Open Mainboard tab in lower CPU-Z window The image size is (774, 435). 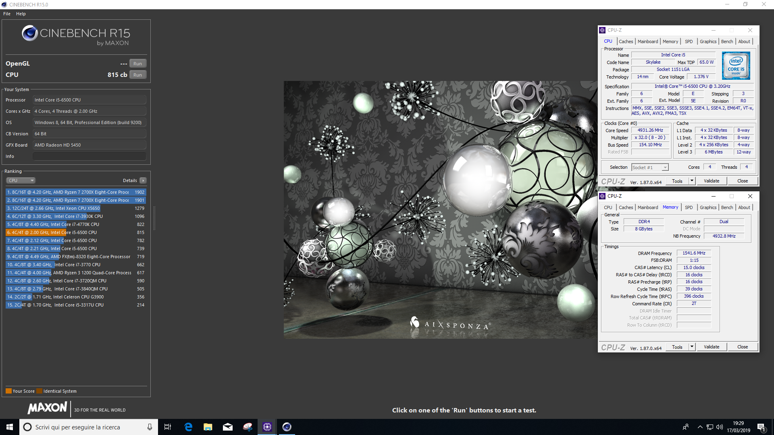[x=647, y=207]
